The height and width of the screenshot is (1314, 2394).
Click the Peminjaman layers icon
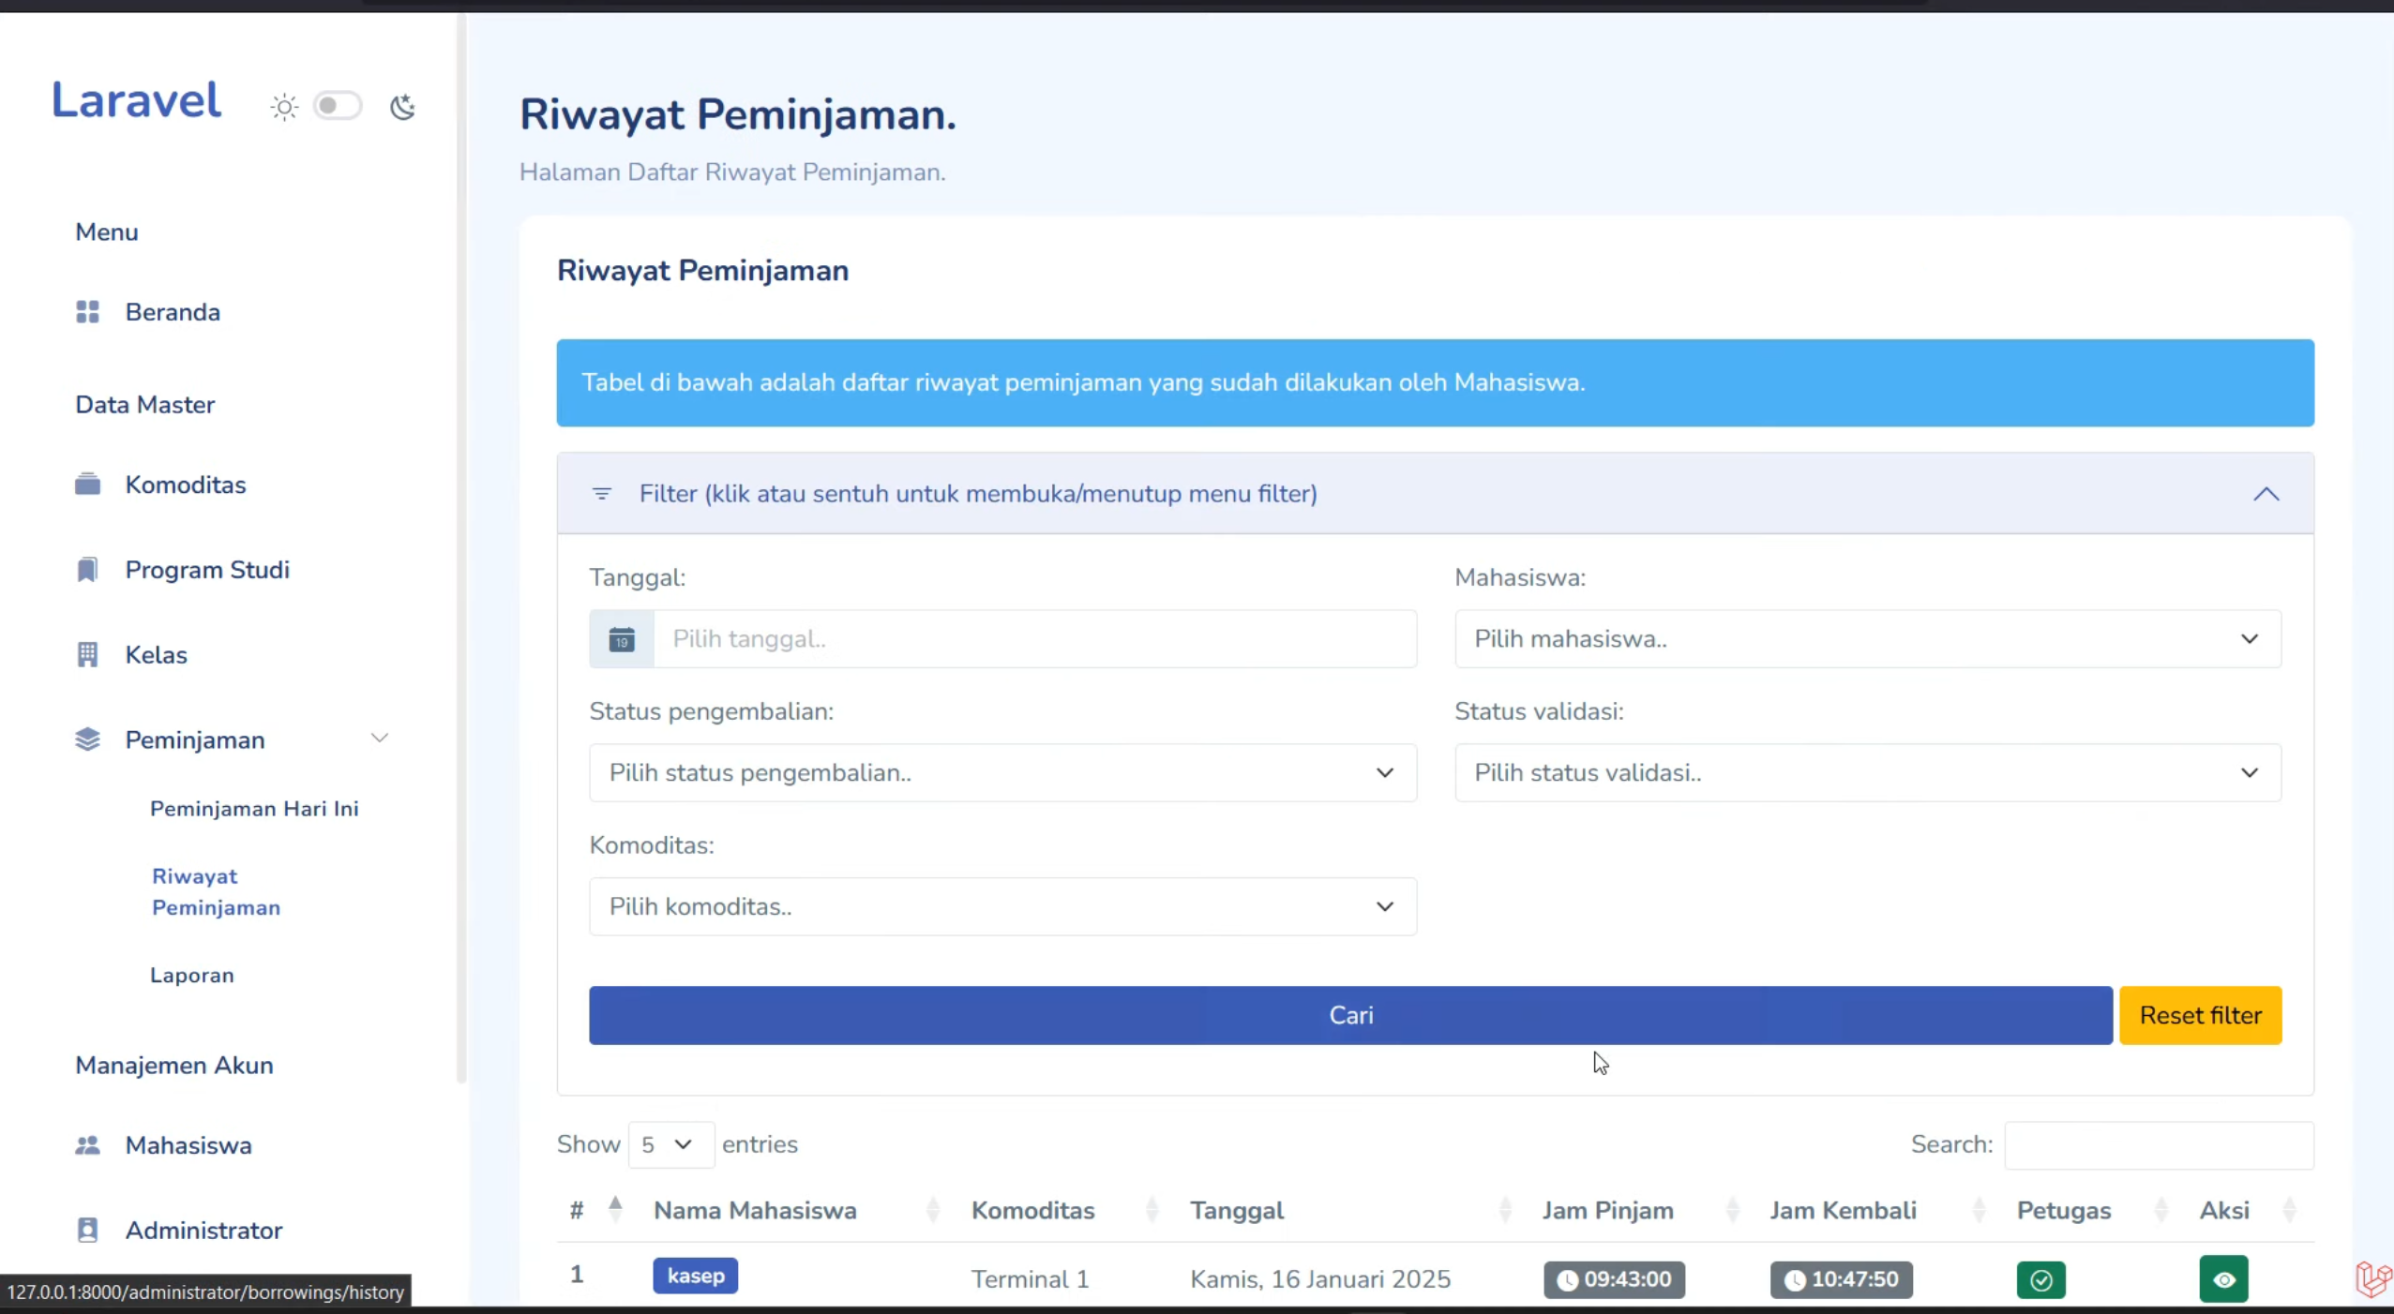87,739
